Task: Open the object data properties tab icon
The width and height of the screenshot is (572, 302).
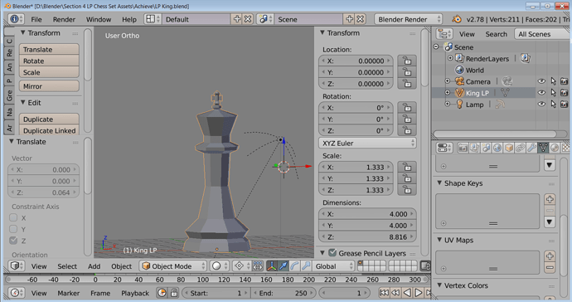Action: click(x=543, y=148)
